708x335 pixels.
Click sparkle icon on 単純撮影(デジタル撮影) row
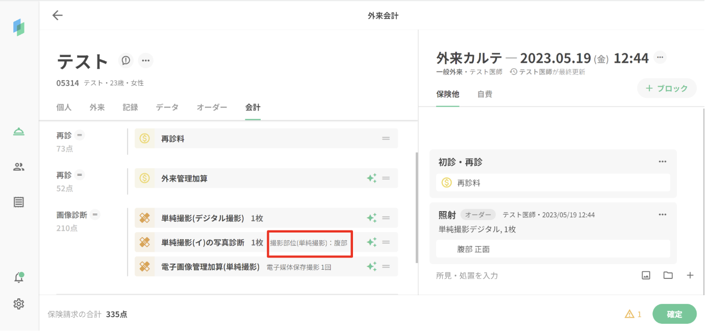[372, 218]
